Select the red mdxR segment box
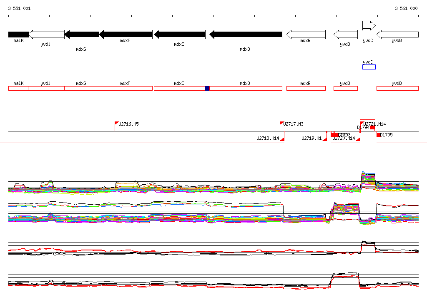 (306, 88)
